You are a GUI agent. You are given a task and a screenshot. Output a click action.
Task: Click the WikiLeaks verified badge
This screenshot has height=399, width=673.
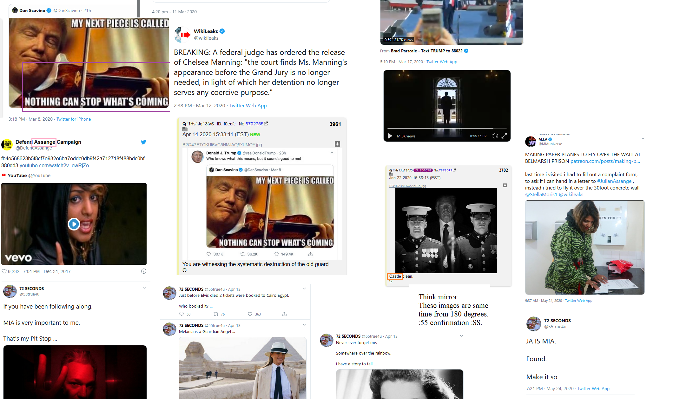[222, 31]
